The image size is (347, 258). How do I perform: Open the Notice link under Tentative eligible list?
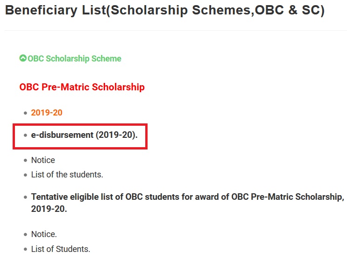pyautogui.click(x=44, y=234)
